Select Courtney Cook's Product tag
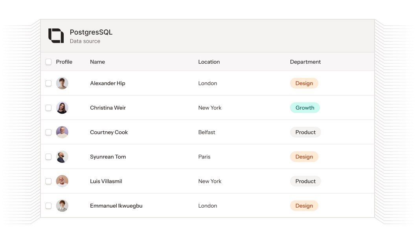The width and height of the screenshot is (415, 236). (305, 132)
